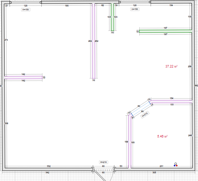This screenshot has height=181, width=198.
Task: Select the H=210 label above entrance door
Action: (x=103, y=162)
